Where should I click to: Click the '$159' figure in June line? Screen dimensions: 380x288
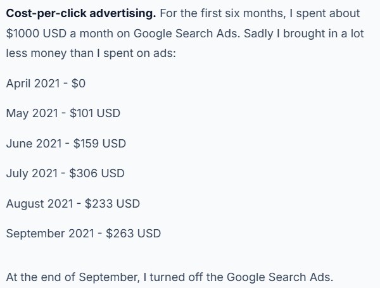[87, 144]
